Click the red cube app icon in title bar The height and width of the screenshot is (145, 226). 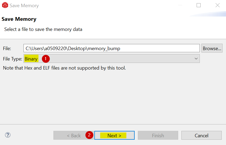coord(5,5)
